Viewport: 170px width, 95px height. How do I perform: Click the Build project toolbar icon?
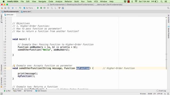click(20, 8)
